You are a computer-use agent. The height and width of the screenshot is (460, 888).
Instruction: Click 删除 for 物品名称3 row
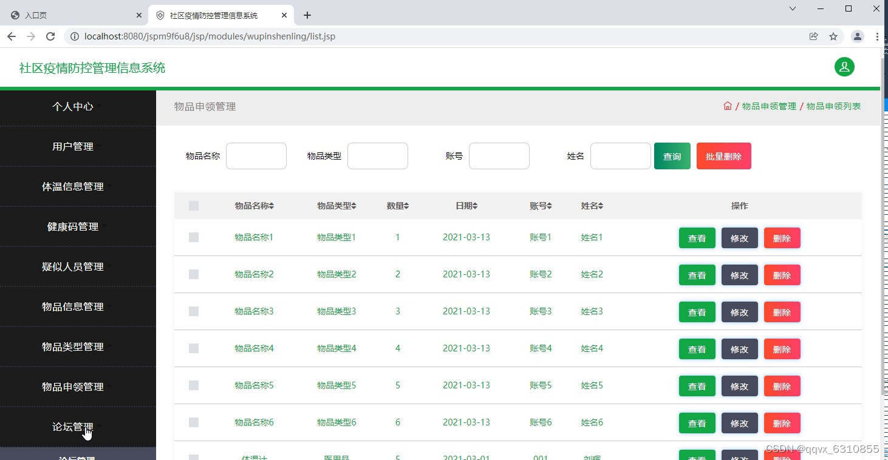pos(782,312)
